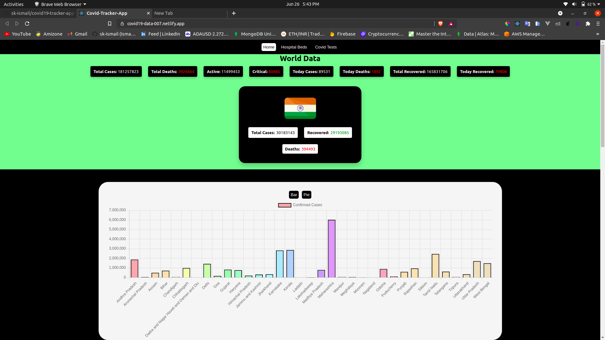The height and width of the screenshot is (340, 605).
Task: Click the Vue devtools extension icon
Action: point(548,24)
